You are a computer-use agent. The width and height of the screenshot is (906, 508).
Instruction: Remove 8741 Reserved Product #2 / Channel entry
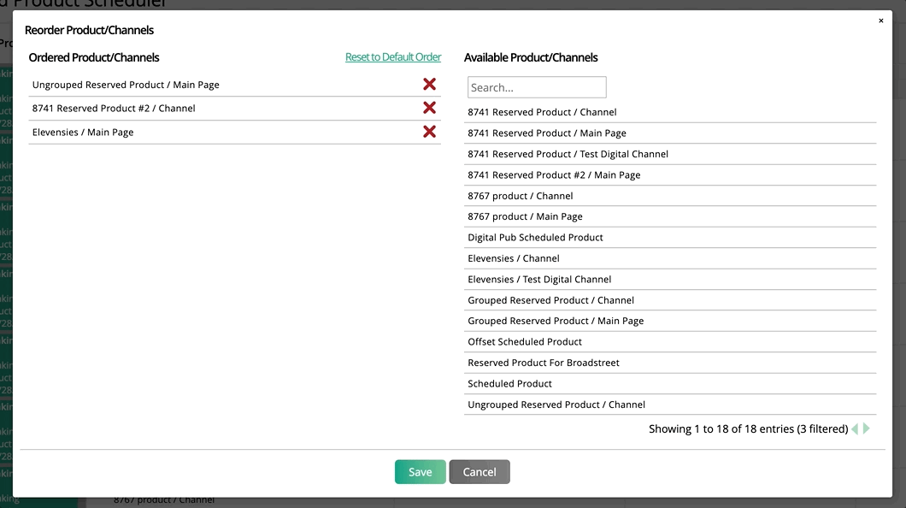tap(429, 108)
